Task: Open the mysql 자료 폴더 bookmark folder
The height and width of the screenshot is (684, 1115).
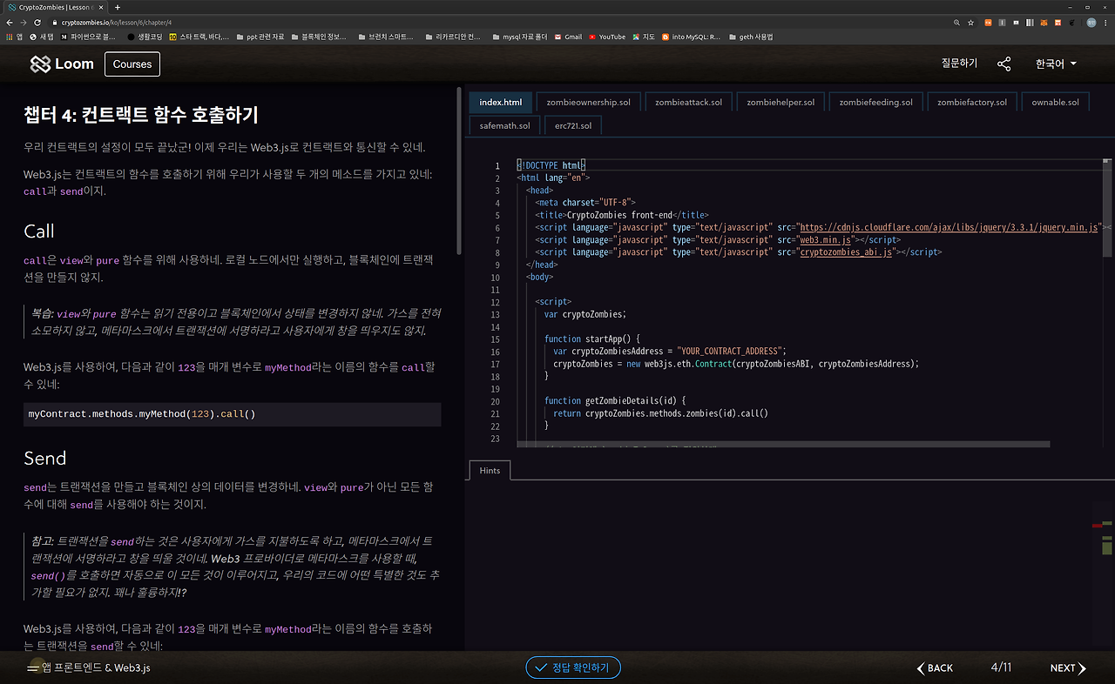Action: (x=519, y=37)
